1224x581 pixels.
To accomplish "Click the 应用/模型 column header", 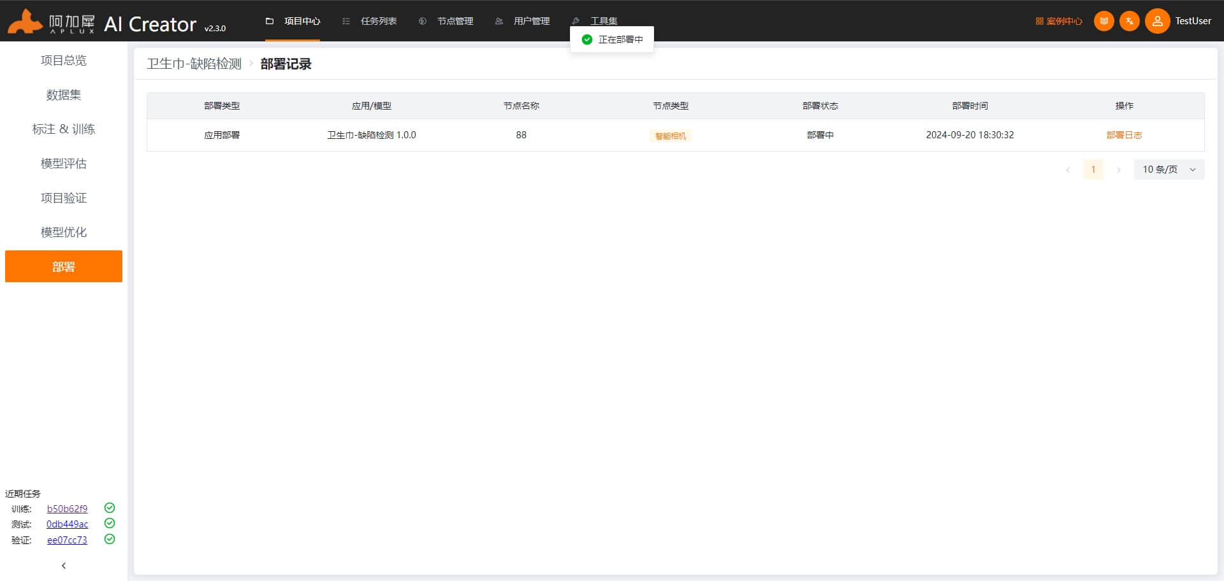I will pos(372,106).
